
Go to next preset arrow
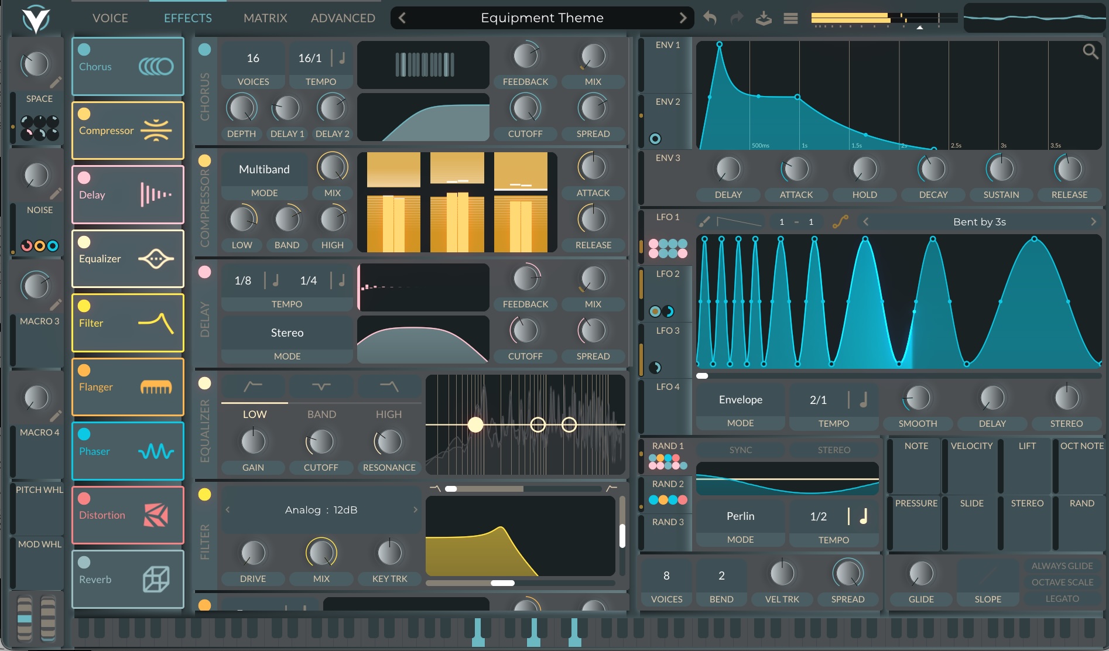pyautogui.click(x=683, y=18)
